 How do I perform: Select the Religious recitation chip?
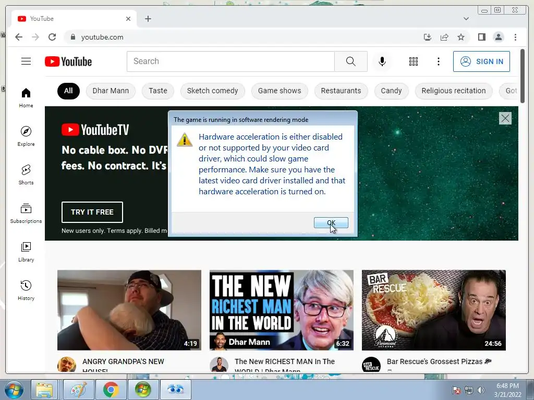tap(454, 91)
